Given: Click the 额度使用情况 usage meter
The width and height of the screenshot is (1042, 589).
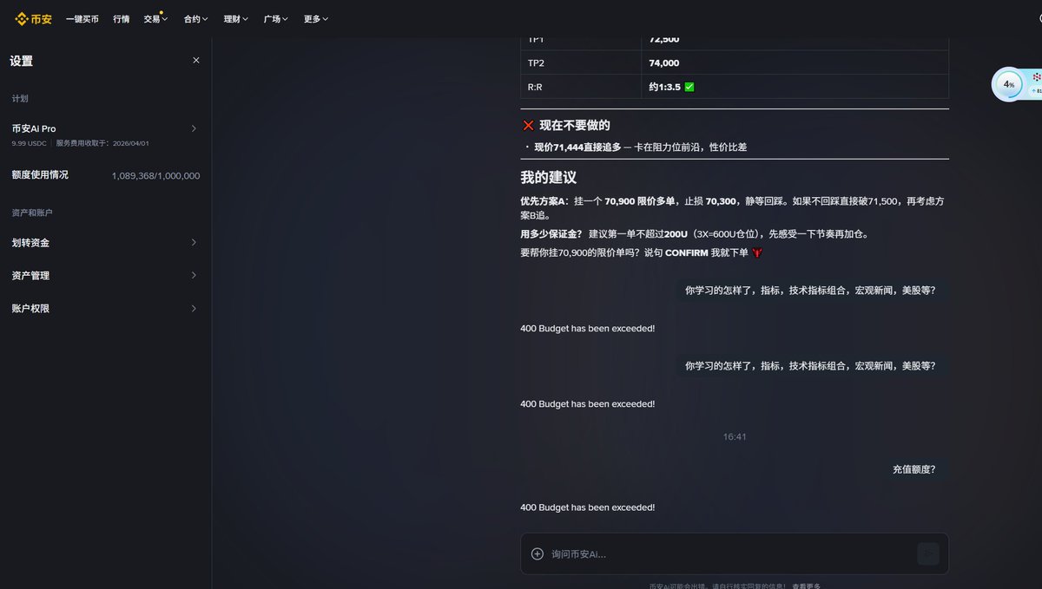Looking at the screenshot, I should pos(104,175).
